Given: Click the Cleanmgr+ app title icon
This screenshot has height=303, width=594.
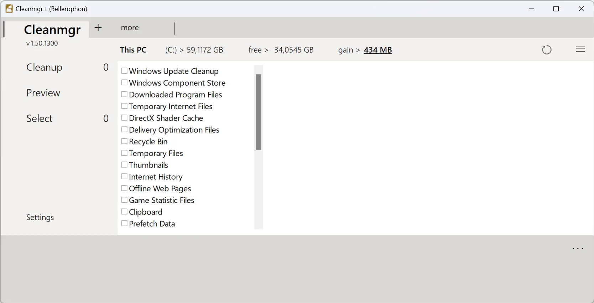Looking at the screenshot, I should pos(9,9).
